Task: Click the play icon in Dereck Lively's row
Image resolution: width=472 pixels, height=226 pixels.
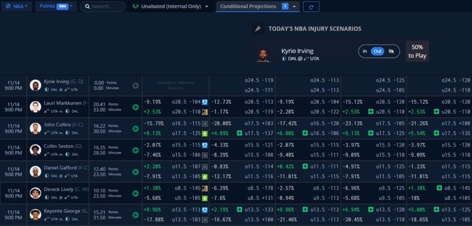Action: coord(136,193)
